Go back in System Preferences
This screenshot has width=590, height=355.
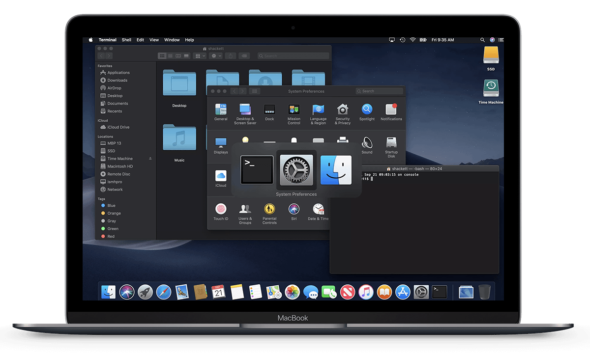pyautogui.click(x=235, y=91)
